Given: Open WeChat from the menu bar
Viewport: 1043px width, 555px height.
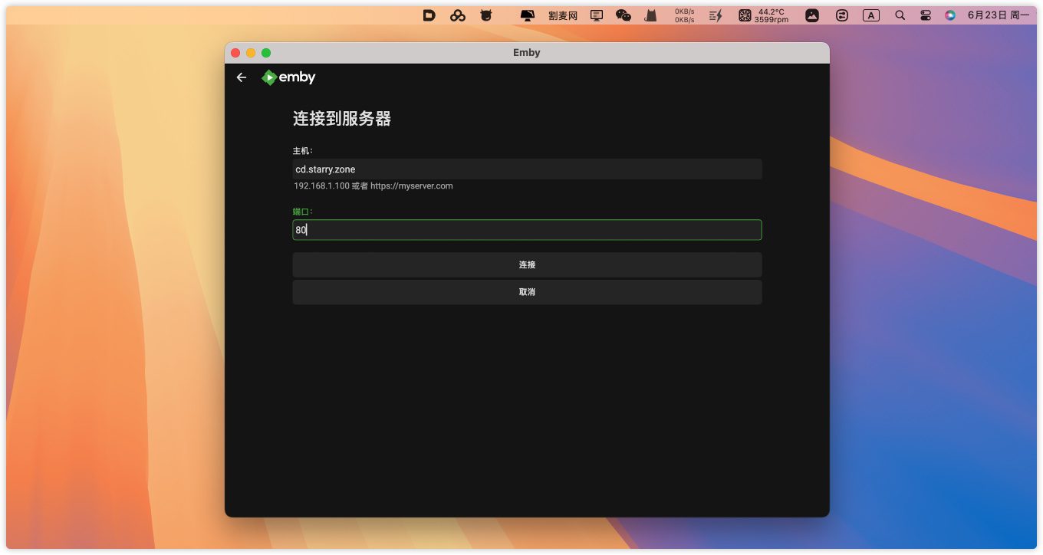Looking at the screenshot, I should pos(623,15).
